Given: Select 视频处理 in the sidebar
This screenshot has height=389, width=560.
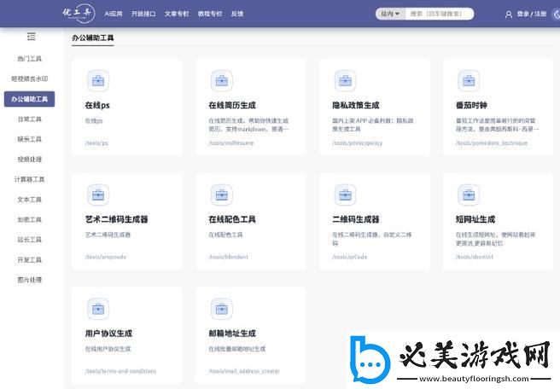Looking at the screenshot, I should [x=29, y=160].
